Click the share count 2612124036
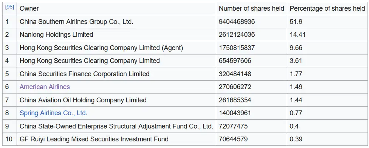 click(x=237, y=35)
